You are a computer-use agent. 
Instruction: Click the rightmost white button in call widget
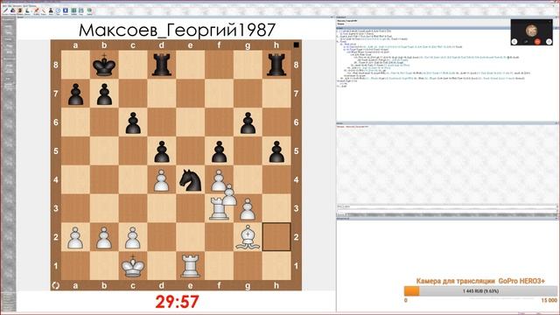[x=549, y=41]
